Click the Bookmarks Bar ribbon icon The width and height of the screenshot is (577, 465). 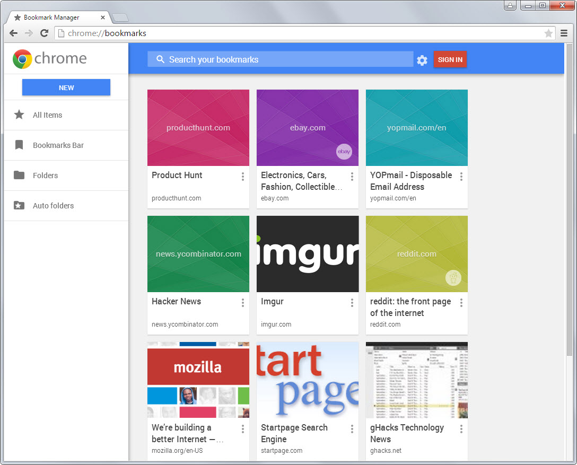click(19, 145)
